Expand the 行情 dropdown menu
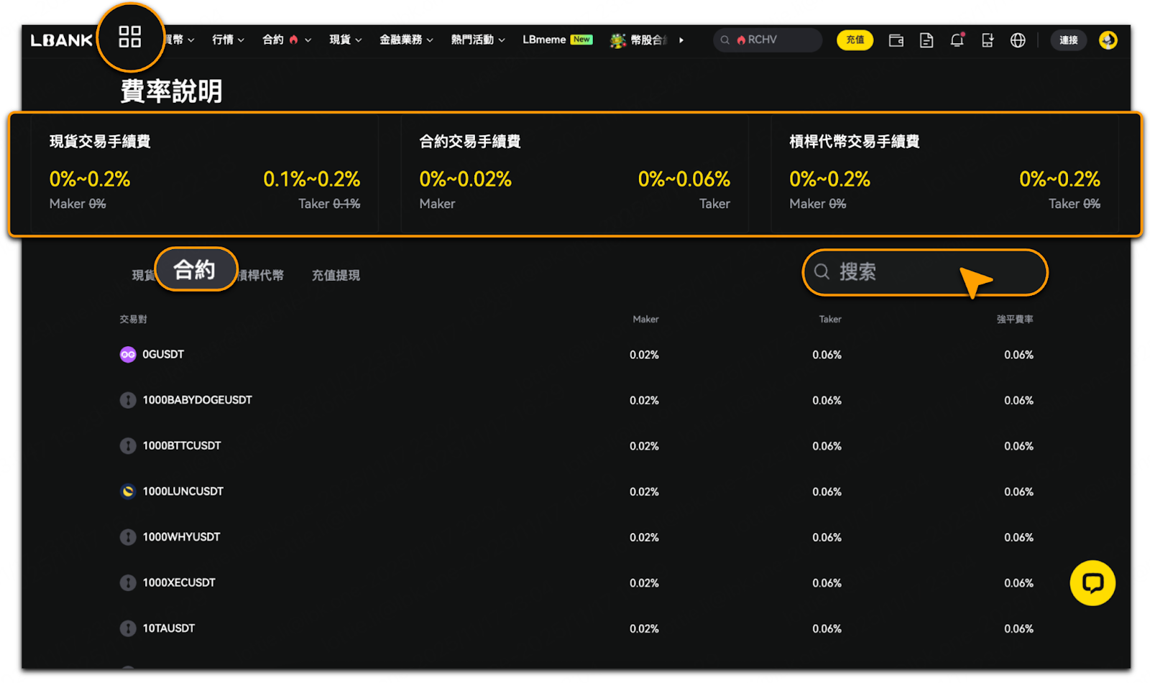The height and width of the screenshot is (683, 1150). coord(228,40)
